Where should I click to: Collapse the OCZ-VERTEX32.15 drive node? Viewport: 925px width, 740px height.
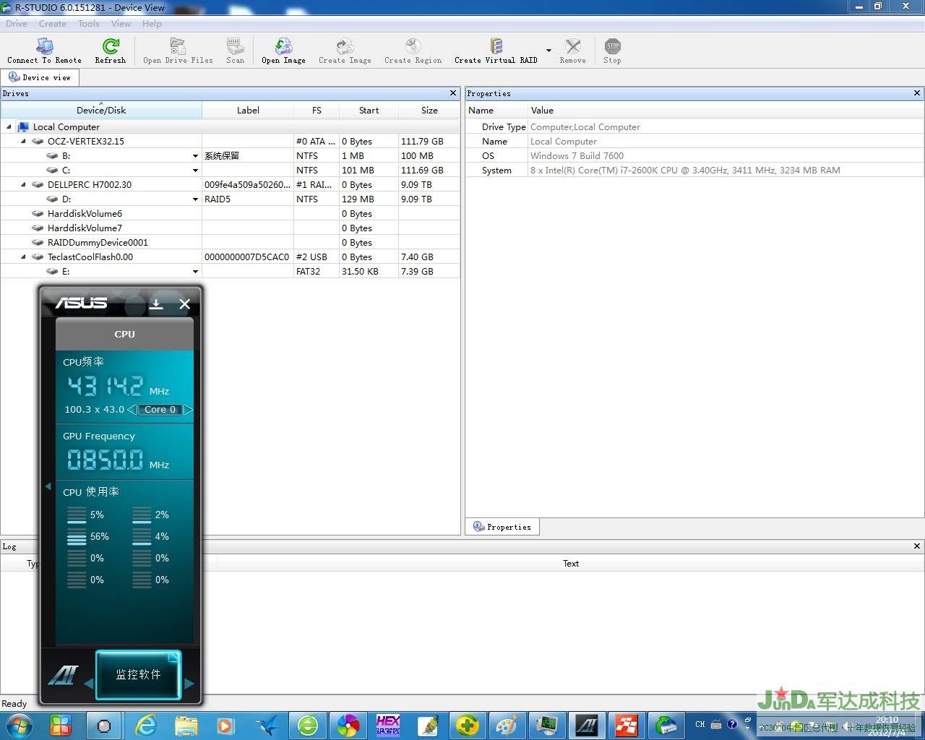pos(23,141)
